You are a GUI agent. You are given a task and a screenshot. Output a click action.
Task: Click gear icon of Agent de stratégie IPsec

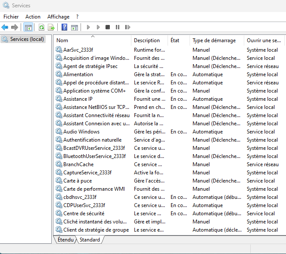coord(59,66)
